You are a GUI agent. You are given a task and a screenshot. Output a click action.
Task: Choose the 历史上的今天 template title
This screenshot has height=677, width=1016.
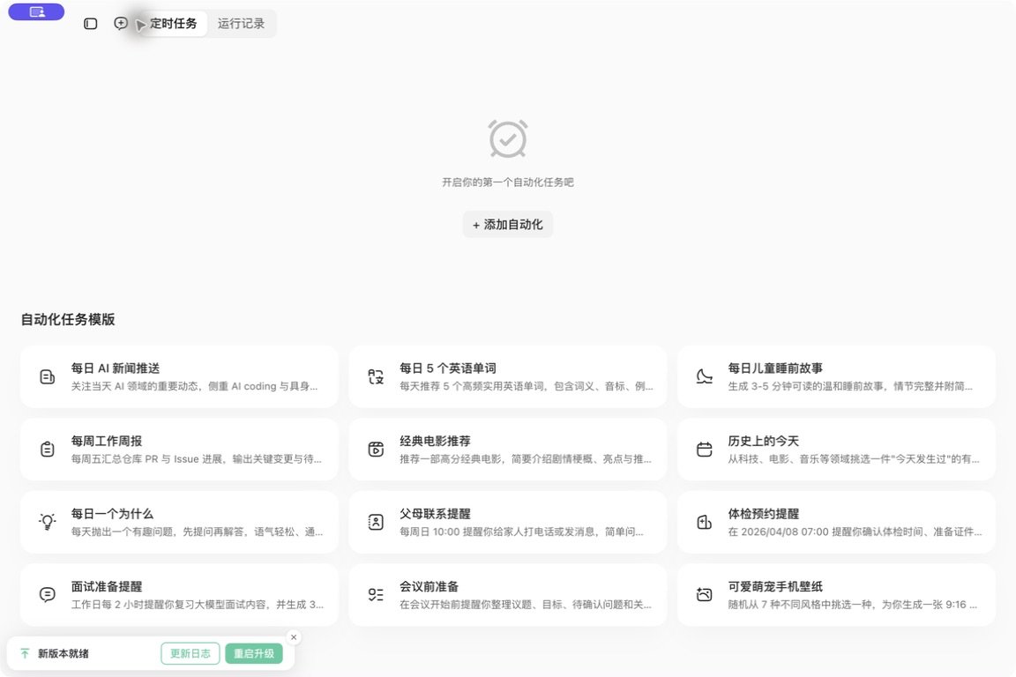coord(763,441)
